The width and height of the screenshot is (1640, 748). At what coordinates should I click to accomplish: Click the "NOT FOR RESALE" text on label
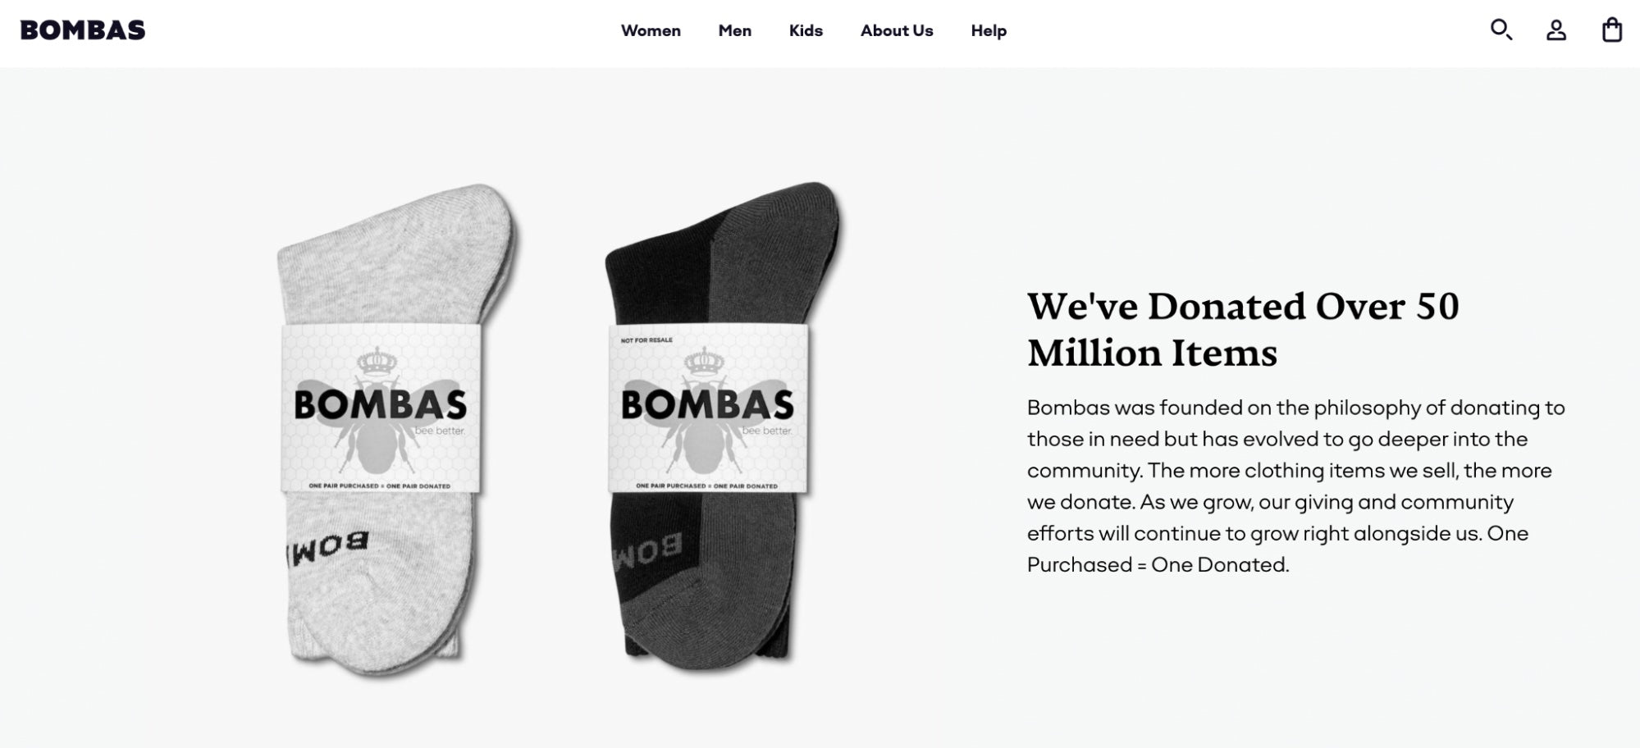tap(646, 340)
